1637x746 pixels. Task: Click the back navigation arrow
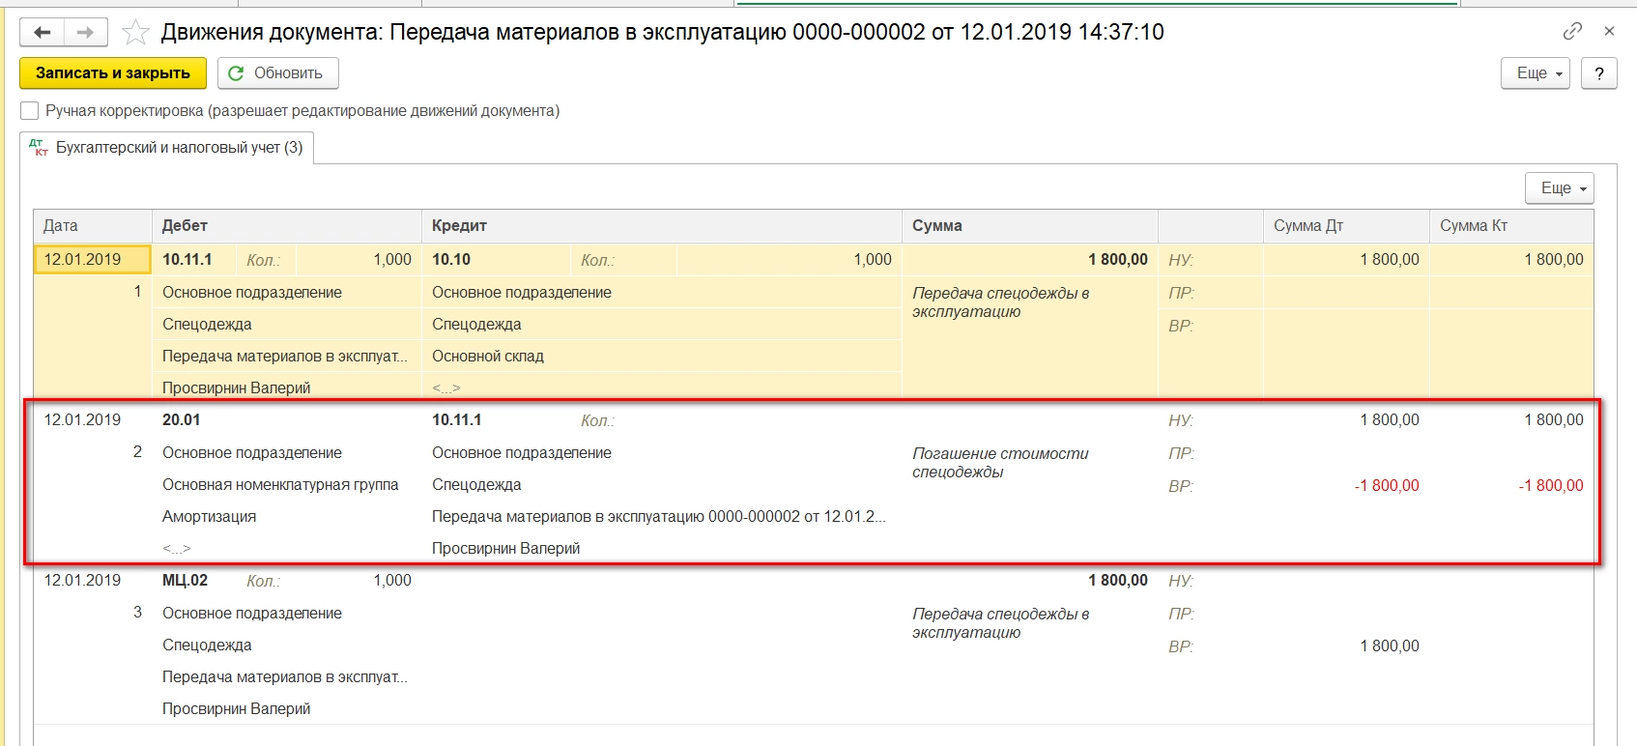[x=42, y=33]
